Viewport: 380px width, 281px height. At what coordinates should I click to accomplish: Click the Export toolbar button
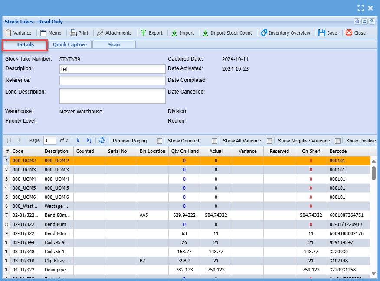[x=151, y=33]
